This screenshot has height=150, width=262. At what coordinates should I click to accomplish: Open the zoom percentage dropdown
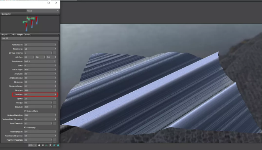32,145
